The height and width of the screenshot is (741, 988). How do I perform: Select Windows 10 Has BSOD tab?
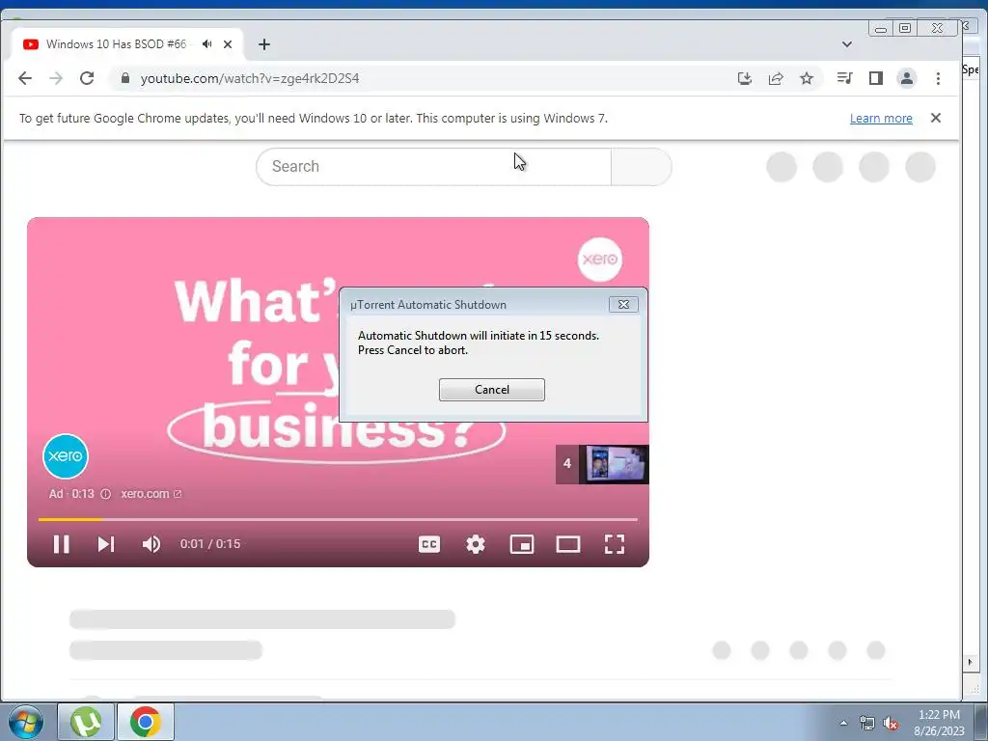(117, 44)
